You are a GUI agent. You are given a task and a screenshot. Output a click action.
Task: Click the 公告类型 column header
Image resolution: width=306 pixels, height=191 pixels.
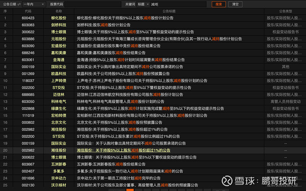tap(285, 11)
